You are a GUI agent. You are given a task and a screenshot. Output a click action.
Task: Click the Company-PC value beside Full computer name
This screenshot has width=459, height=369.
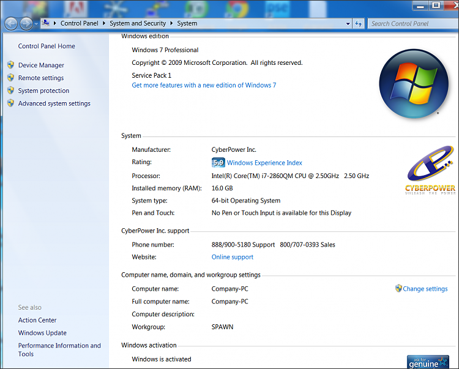pos(229,302)
